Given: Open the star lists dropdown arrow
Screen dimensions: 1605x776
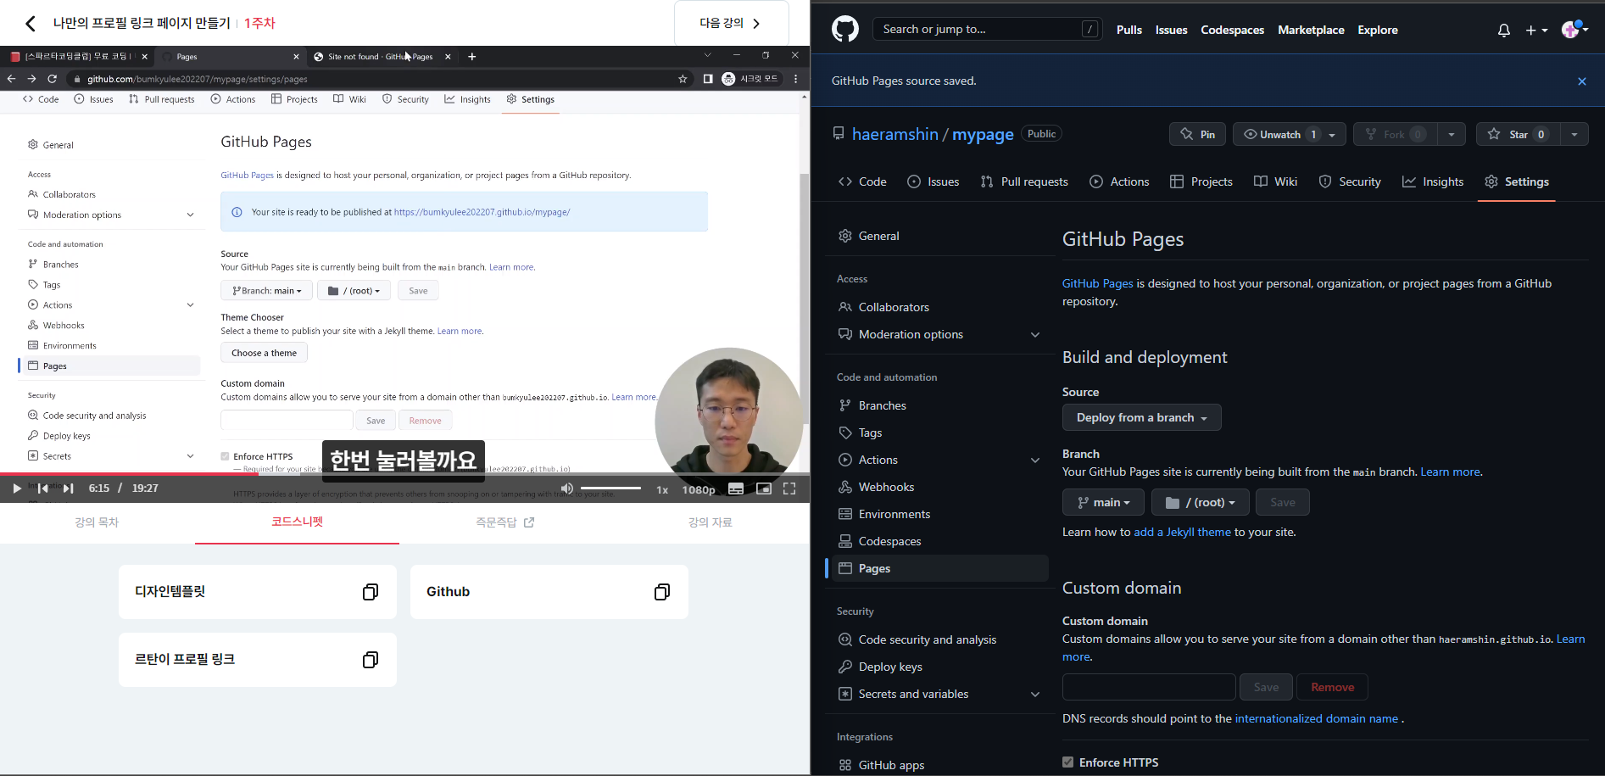Looking at the screenshot, I should (x=1574, y=134).
